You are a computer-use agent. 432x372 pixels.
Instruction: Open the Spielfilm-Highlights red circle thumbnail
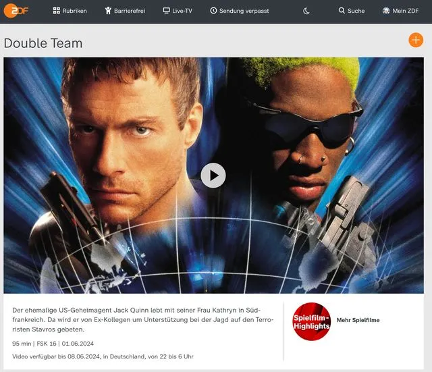pyautogui.click(x=311, y=321)
